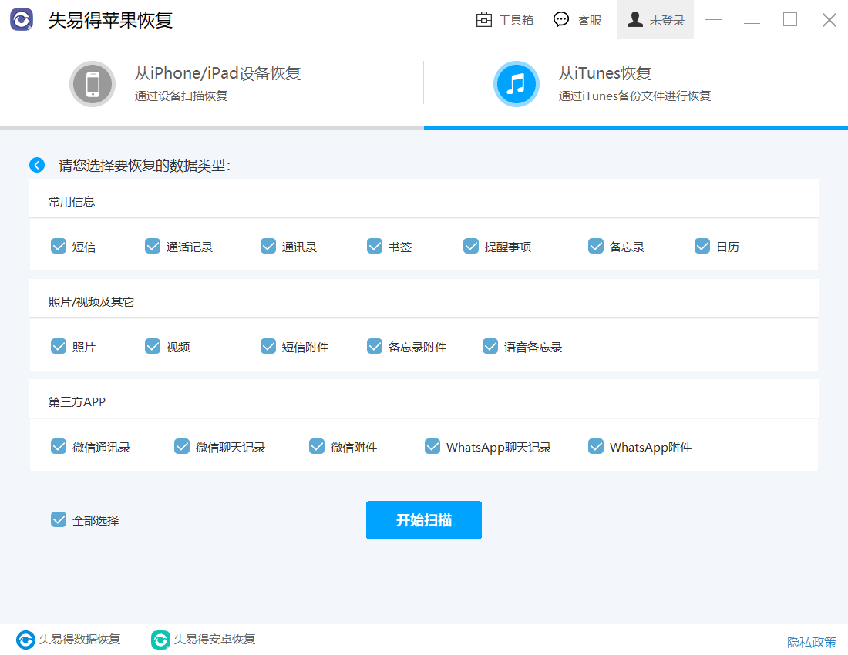Viewport: 848px width, 655px height.
Task: Uncheck the 微信聊天记录 checkbox
Action: pyautogui.click(x=182, y=446)
